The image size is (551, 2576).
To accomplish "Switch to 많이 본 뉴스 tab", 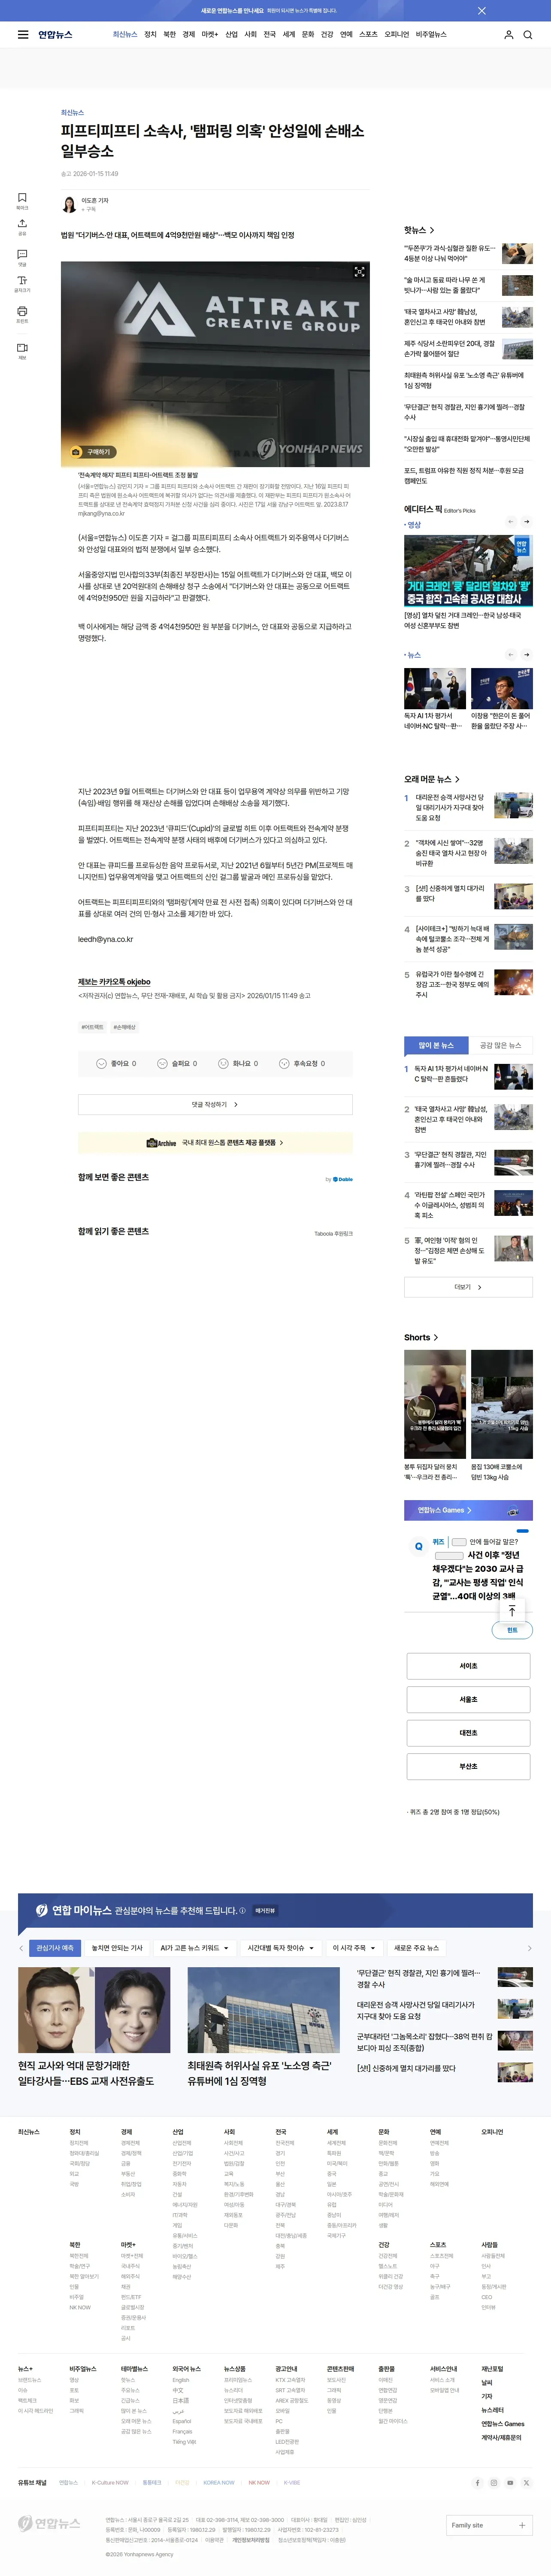I will click(436, 1045).
